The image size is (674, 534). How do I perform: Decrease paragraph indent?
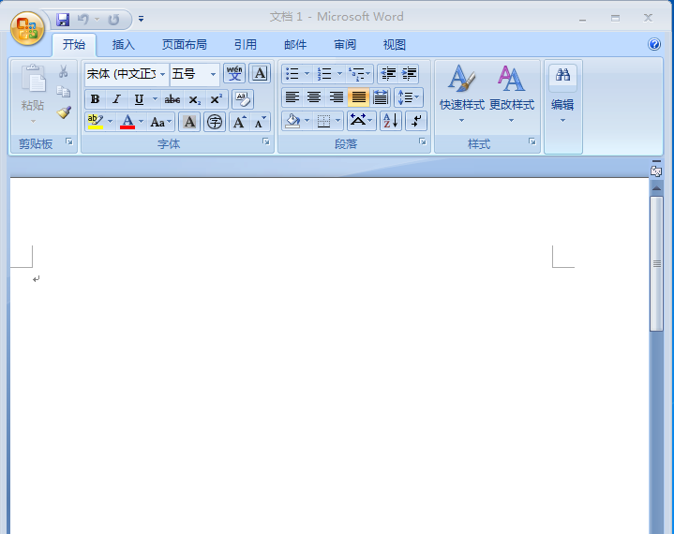(388, 74)
